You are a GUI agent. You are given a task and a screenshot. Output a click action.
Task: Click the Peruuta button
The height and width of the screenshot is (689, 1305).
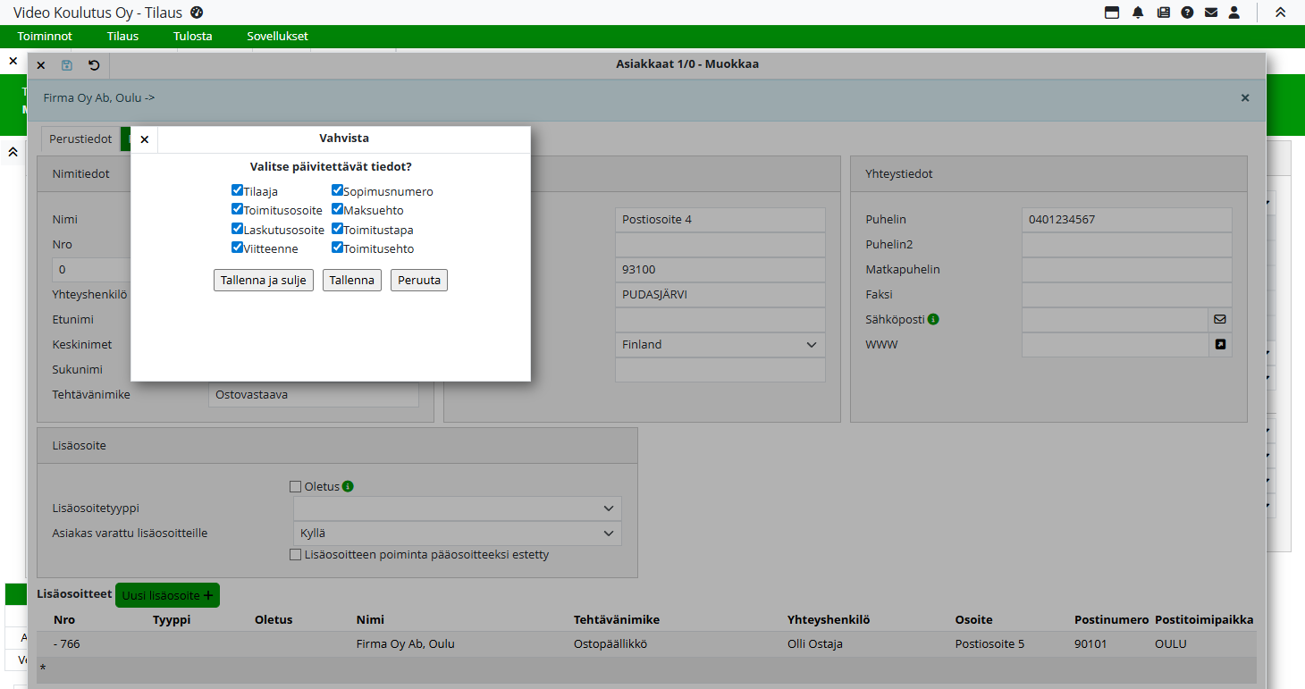tap(418, 280)
